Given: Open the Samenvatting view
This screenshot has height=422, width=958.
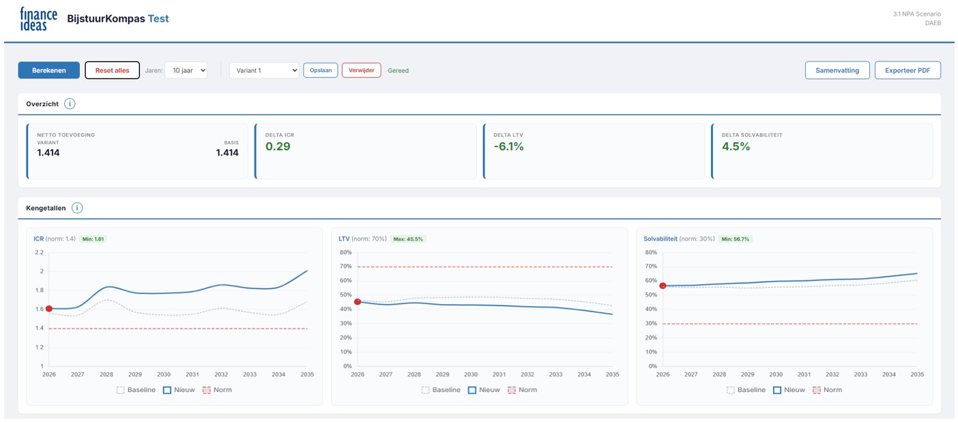Looking at the screenshot, I should pyautogui.click(x=837, y=70).
